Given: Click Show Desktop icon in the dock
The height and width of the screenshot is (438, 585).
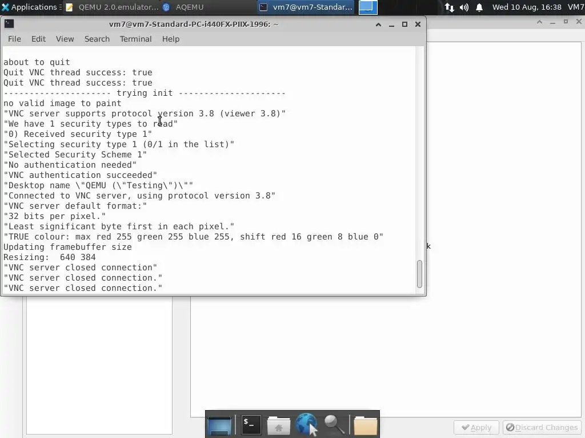Looking at the screenshot, I should 219,425.
